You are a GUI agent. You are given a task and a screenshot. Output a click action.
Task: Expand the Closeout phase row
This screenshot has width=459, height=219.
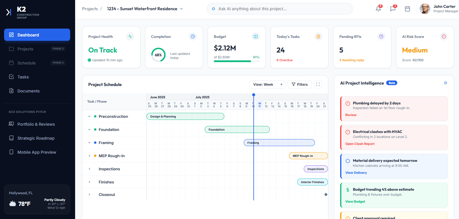coord(89,195)
